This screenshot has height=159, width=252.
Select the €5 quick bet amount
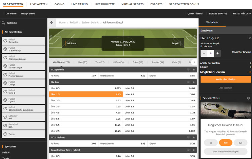tap(211, 143)
